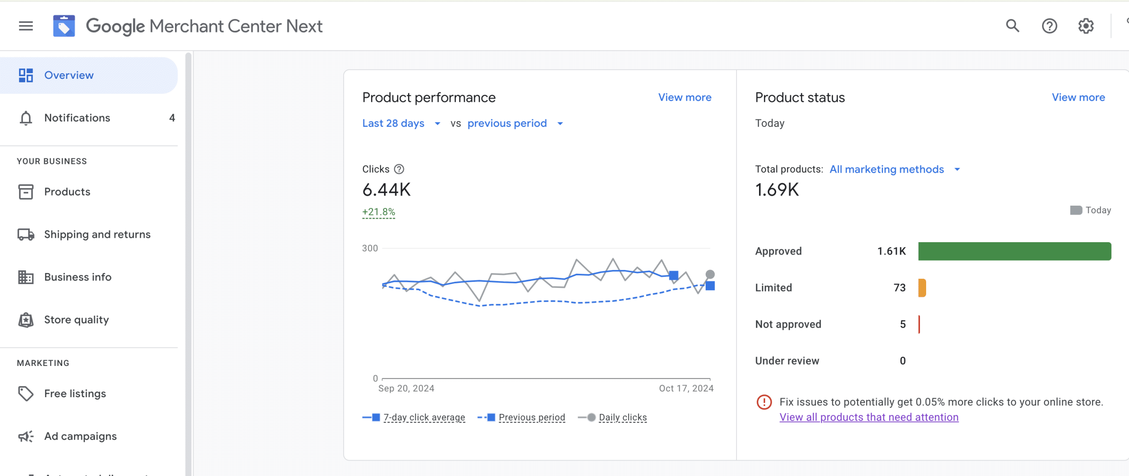Open the settings gear icon
The width and height of the screenshot is (1129, 476).
point(1086,26)
